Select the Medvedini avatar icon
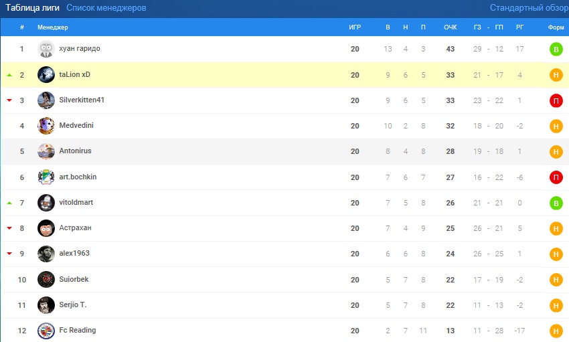 tap(46, 126)
